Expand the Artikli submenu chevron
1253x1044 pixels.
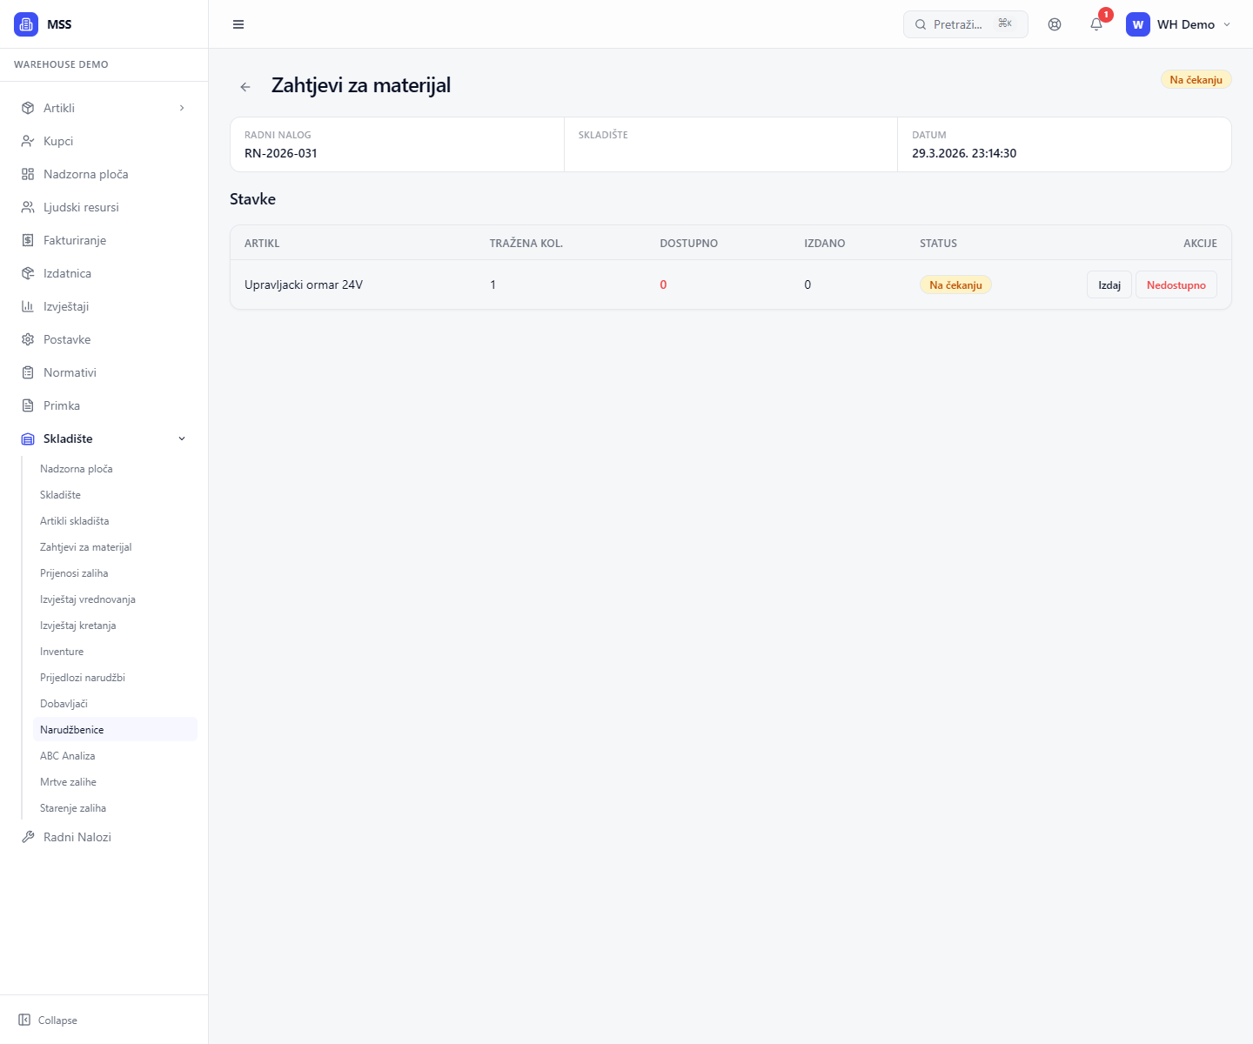pyautogui.click(x=182, y=108)
